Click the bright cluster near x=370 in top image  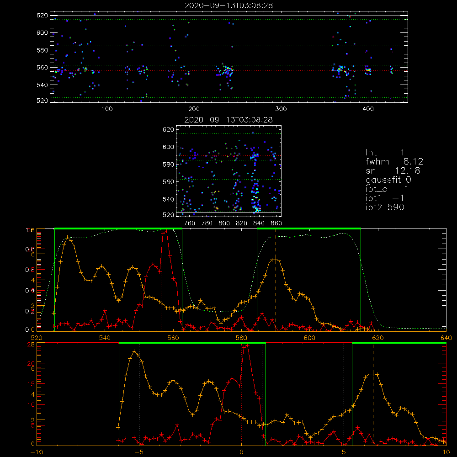coord(341,70)
